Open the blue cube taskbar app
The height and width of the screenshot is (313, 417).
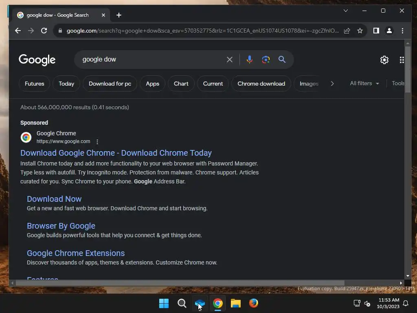click(x=200, y=303)
